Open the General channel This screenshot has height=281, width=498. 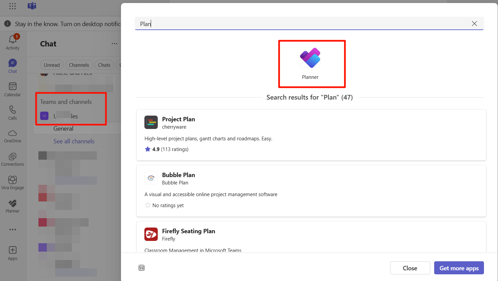64,129
